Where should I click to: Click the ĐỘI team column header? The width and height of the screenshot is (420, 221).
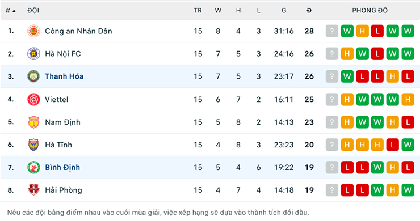pyautogui.click(x=33, y=10)
